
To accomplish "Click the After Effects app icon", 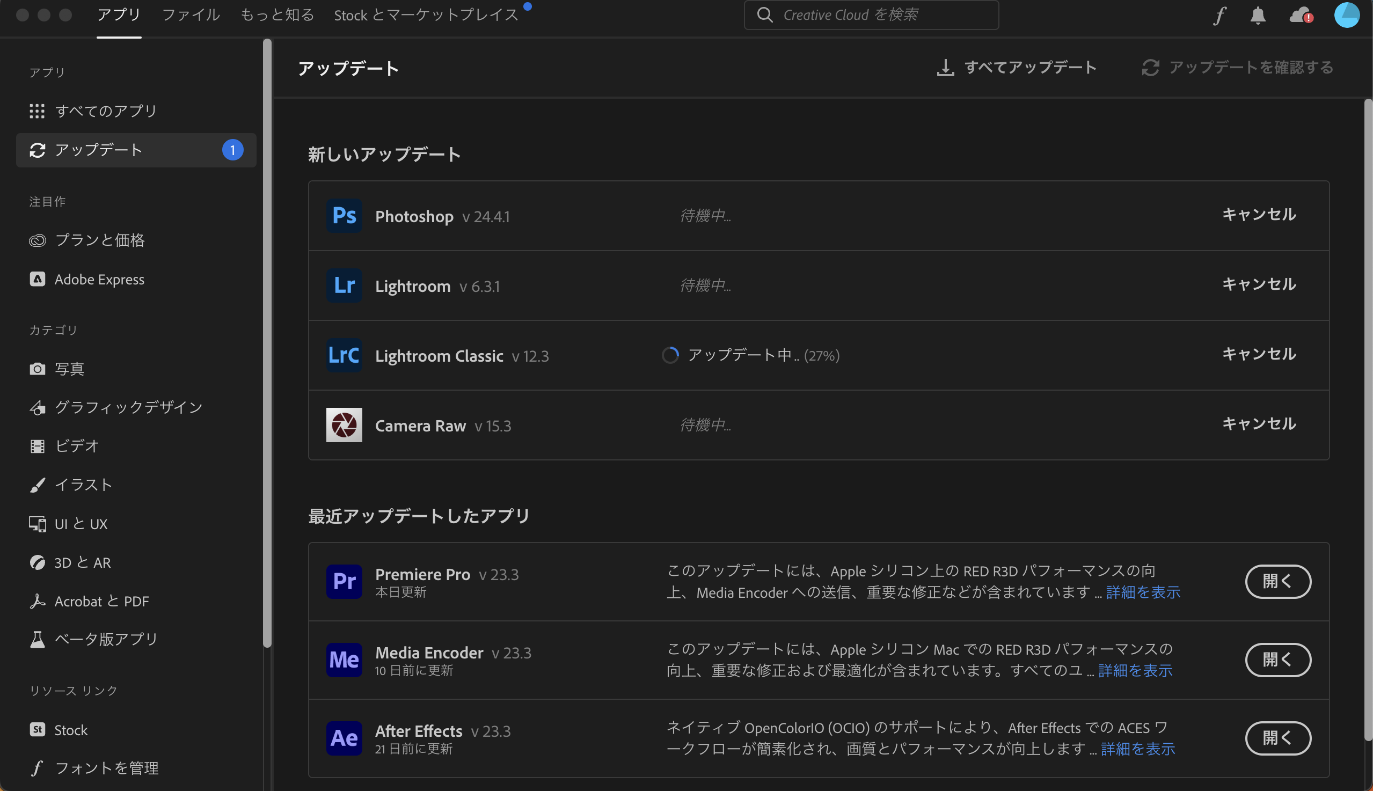I will [x=344, y=738].
